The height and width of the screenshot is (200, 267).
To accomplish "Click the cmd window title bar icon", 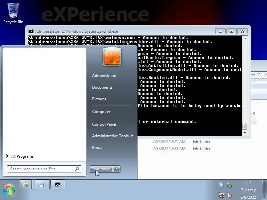I will [x=31, y=31].
